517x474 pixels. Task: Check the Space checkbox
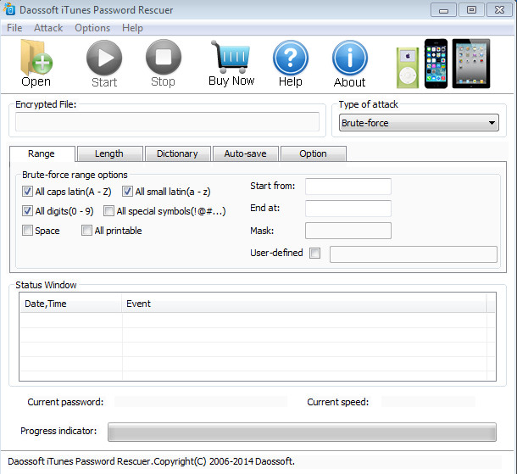pyautogui.click(x=27, y=231)
